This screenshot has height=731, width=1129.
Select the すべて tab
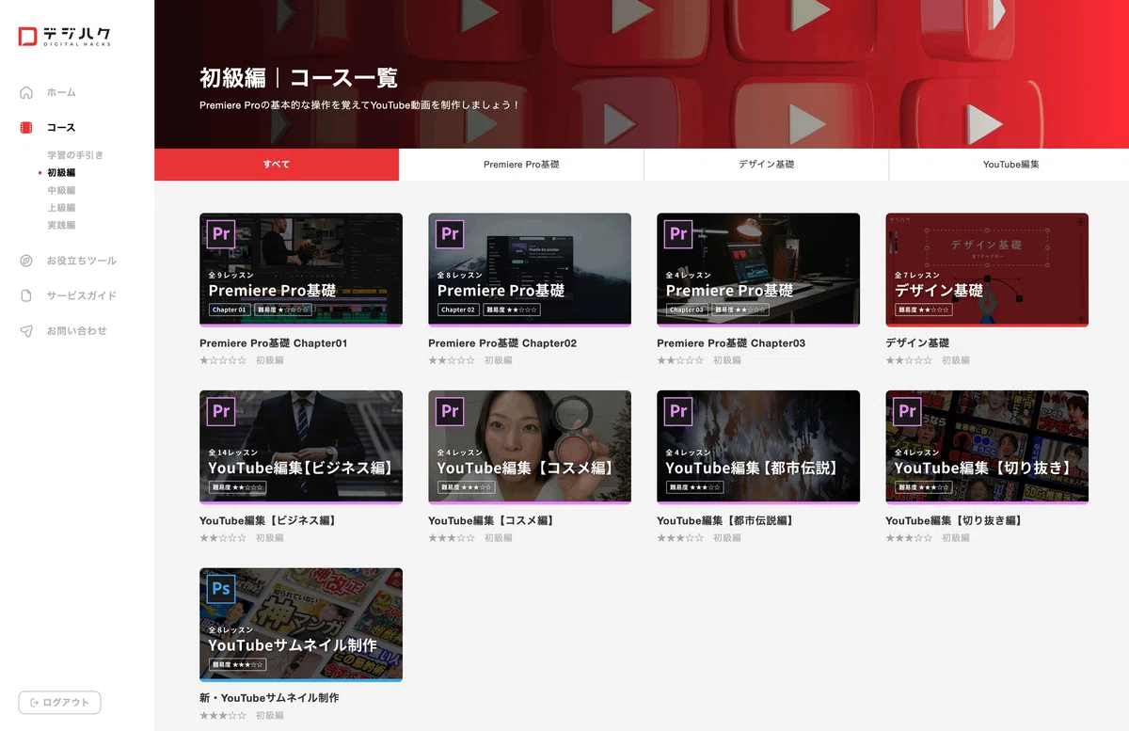[277, 165]
